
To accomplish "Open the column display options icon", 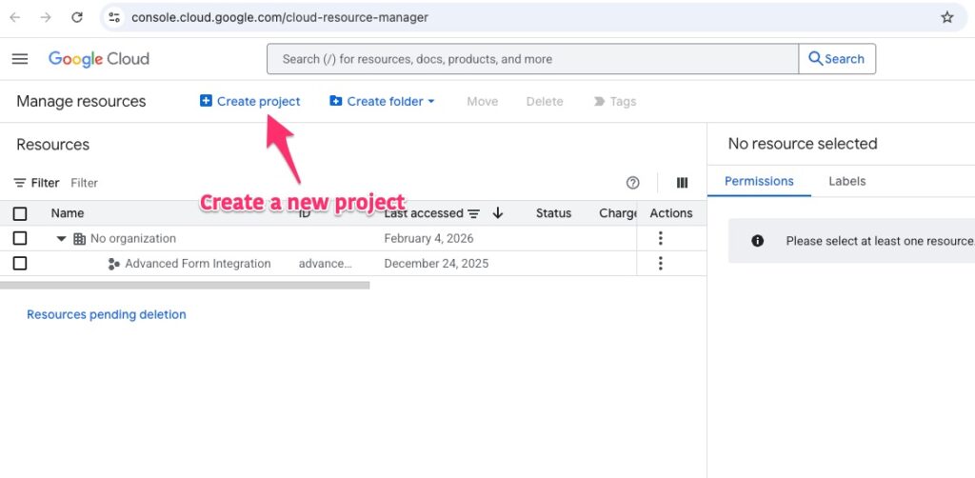I will point(682,183).
